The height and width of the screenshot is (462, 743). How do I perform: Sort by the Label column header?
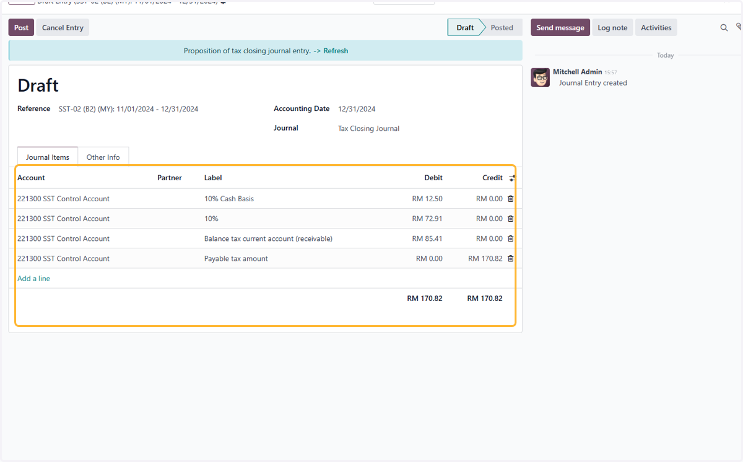click(213, 178)
